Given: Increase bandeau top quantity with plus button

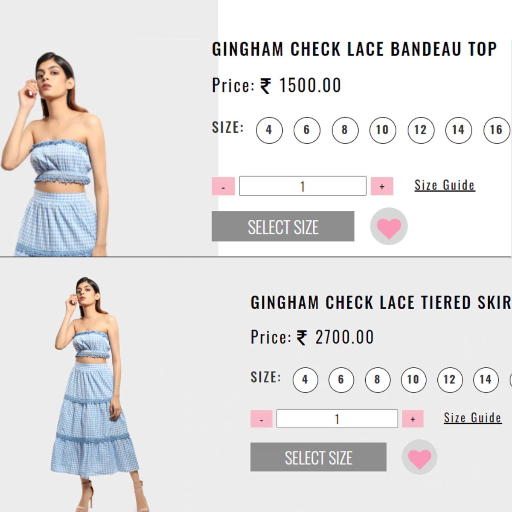Looking at the screenshot, I should 382,186.
